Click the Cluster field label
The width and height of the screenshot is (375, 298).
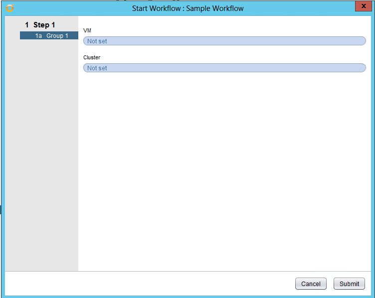92,58
